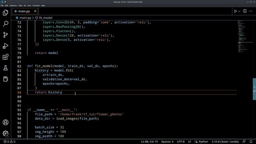Change encoding via UTF-8 indicator
Image resolution: width=256 pixels, height=144 pixels.
180,142
